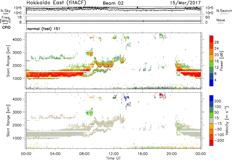232x160 pixels.
Task: Click 'Slant Range [km]' label of the velocity panel
Action: click(x=8, y=121)
